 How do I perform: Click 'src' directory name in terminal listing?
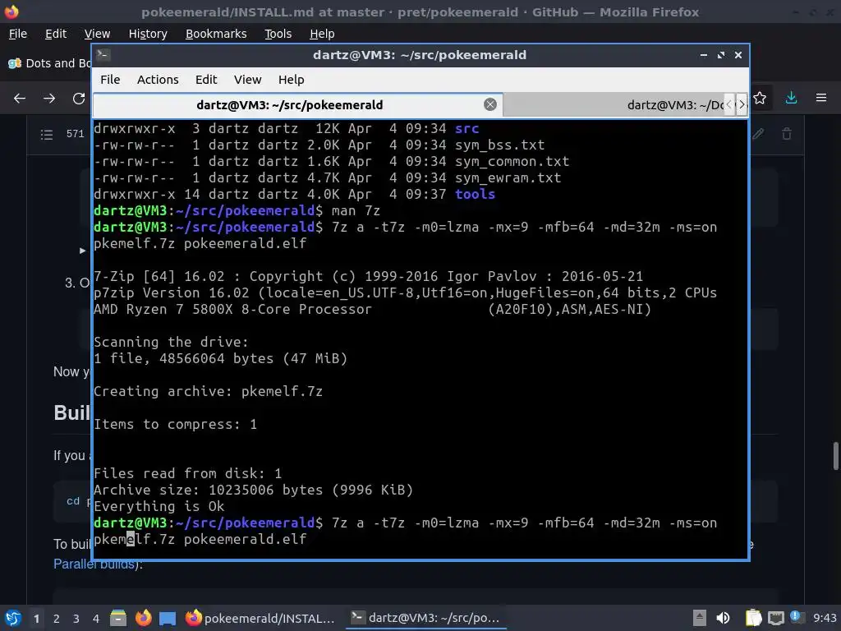[466, 129]
